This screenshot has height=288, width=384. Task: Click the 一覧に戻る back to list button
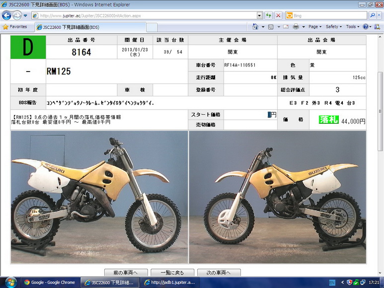[x=172, y=272]
